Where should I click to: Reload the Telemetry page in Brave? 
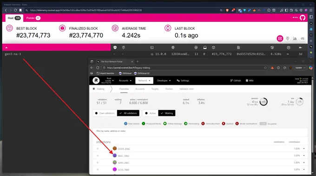[x=15, y=10]
